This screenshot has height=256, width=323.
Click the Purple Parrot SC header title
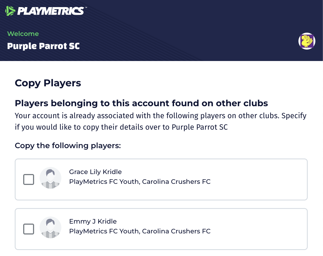click(43, 46)
